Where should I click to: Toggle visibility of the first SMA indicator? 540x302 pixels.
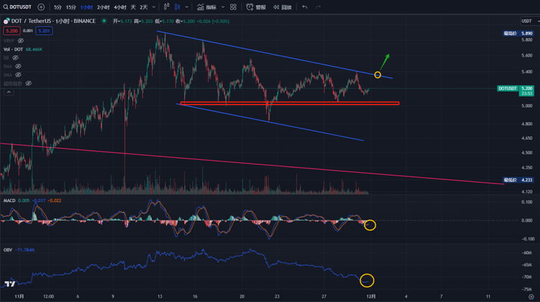[x=18, y=66]
